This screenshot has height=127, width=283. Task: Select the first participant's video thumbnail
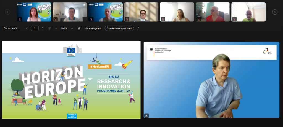tap(34, 12)
